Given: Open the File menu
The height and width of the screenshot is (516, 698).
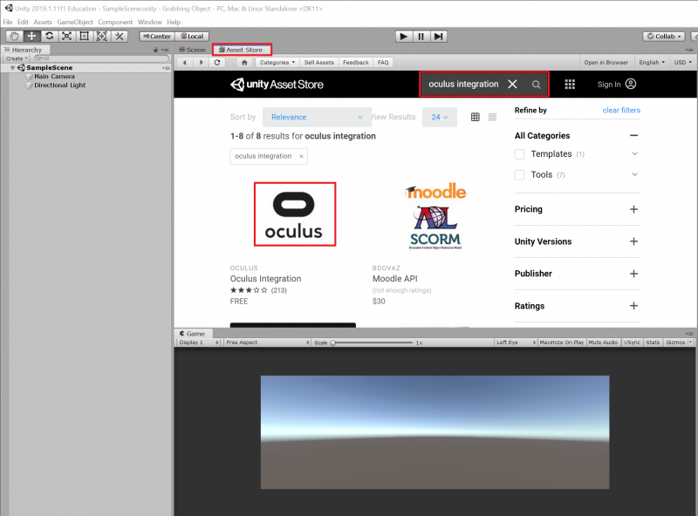Looking at the screenshot, I should [x=8, y=22].
